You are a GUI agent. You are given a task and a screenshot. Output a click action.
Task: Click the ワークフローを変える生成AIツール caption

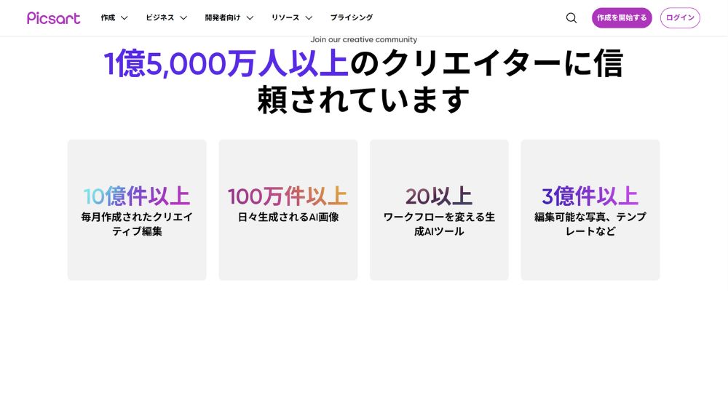(x=439, y=224)
